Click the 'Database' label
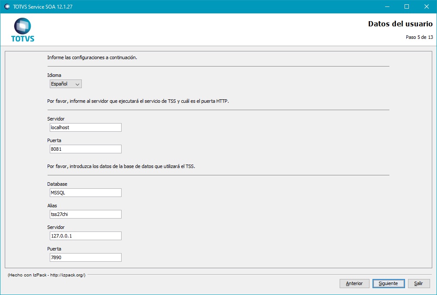Screen dimensions: 437x295 click(x=57, y=184)
